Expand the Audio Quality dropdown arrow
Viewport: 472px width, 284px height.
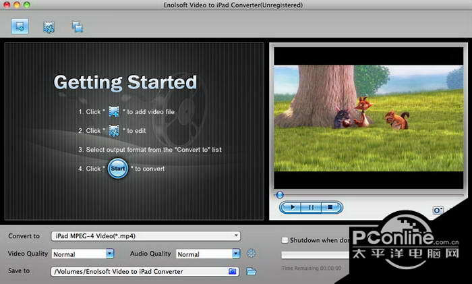tap(236, 254)
